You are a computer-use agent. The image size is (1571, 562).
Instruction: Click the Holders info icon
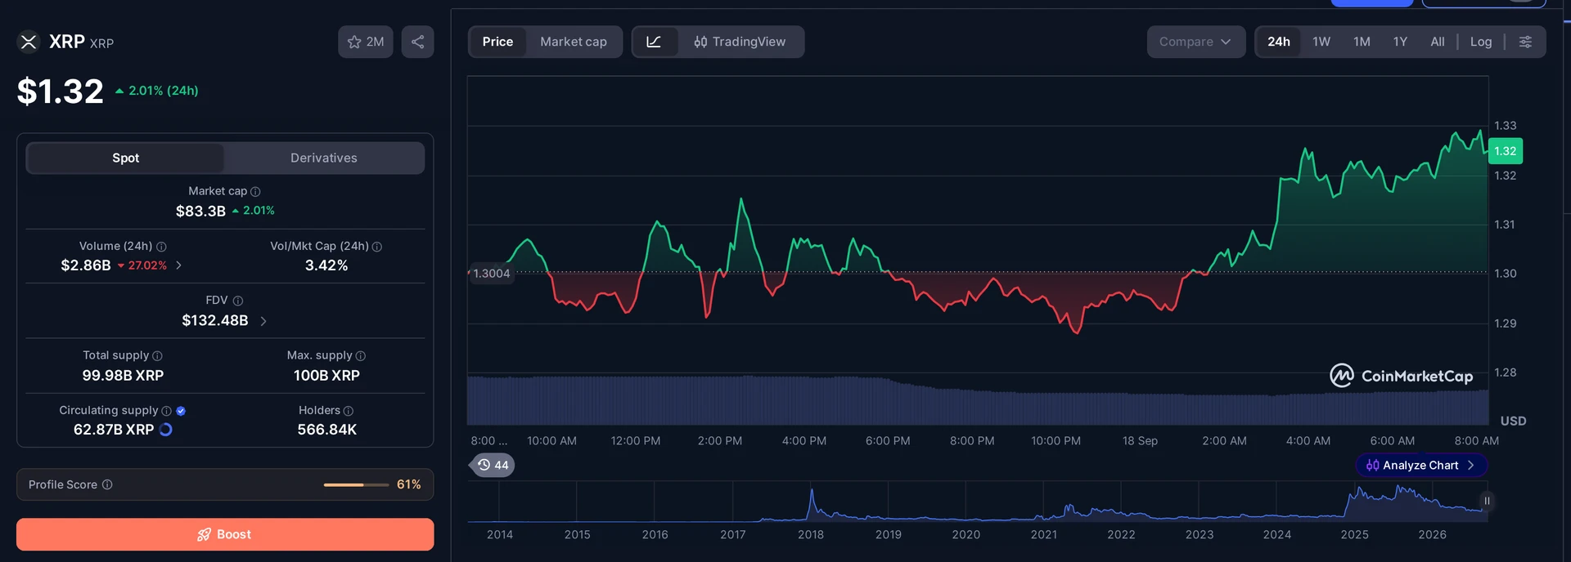(x=349, y=411)
